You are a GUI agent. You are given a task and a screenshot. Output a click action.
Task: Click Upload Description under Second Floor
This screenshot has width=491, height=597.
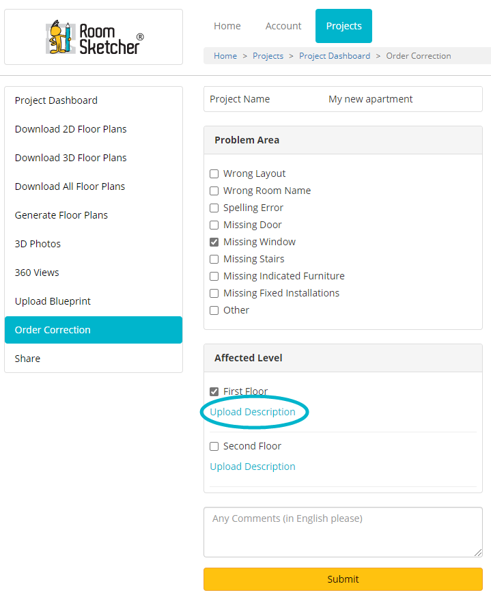253,467
